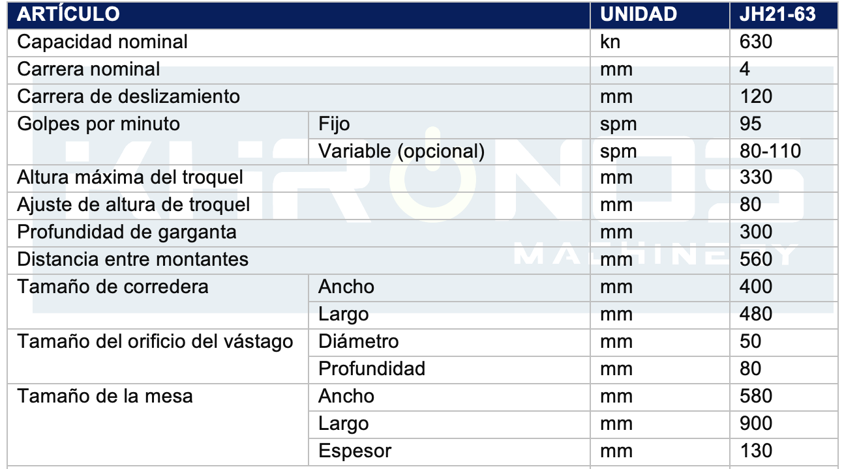Click the Golpes por minuto cell
This screenshot has width=844, height=469.
157,137
